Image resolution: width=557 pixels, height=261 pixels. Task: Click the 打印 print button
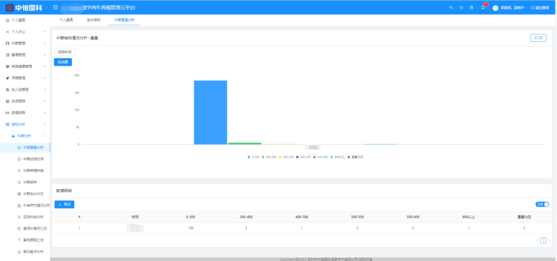[x=538, y=38]
